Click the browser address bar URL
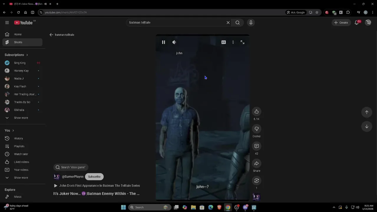The width and height of the screenshot is (377, 212). pyautogui.click(x=66, y=12)
